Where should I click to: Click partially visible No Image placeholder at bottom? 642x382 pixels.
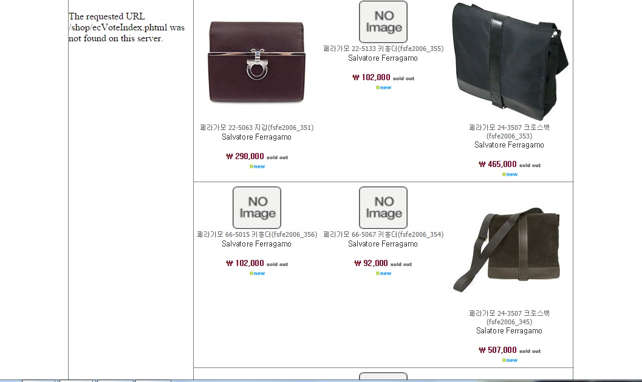point(383,376)
